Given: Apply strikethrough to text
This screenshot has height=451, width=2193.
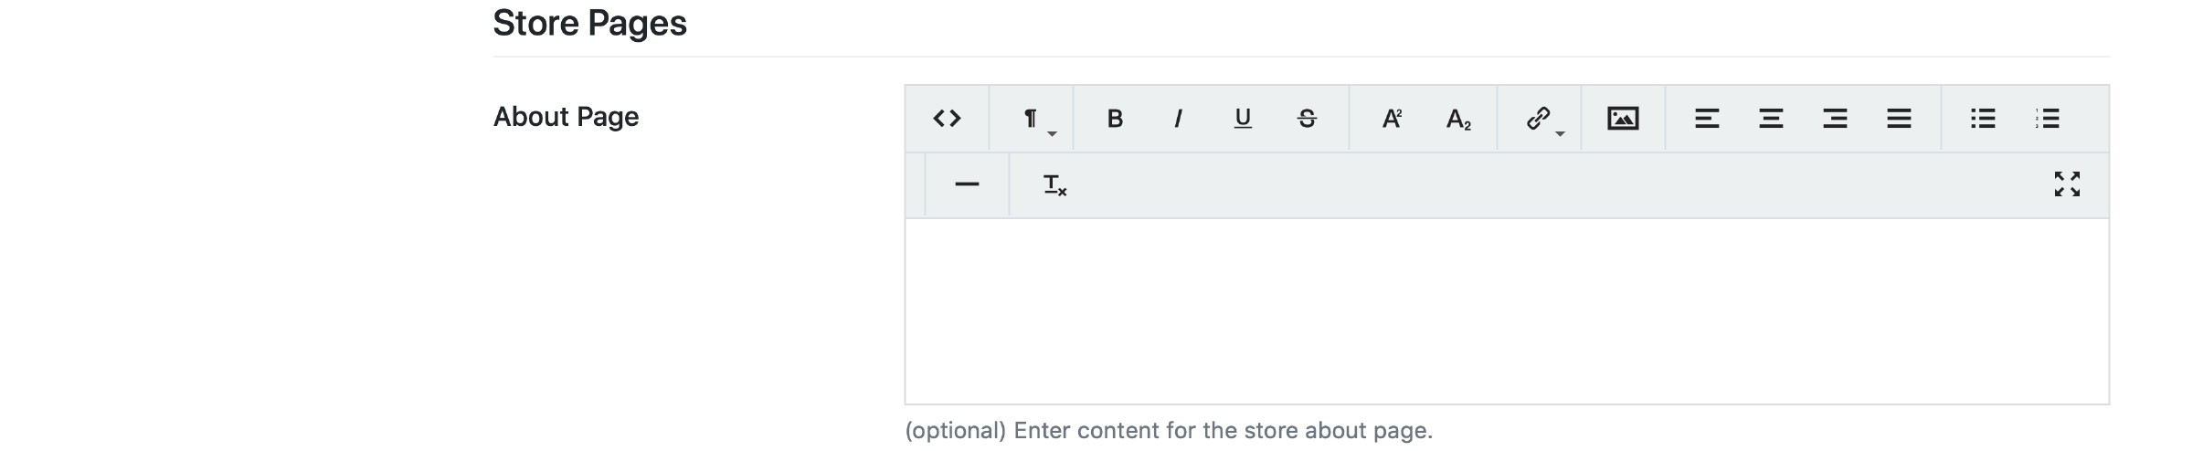Looking at the screenshot, I should (x=1307, y=119).
